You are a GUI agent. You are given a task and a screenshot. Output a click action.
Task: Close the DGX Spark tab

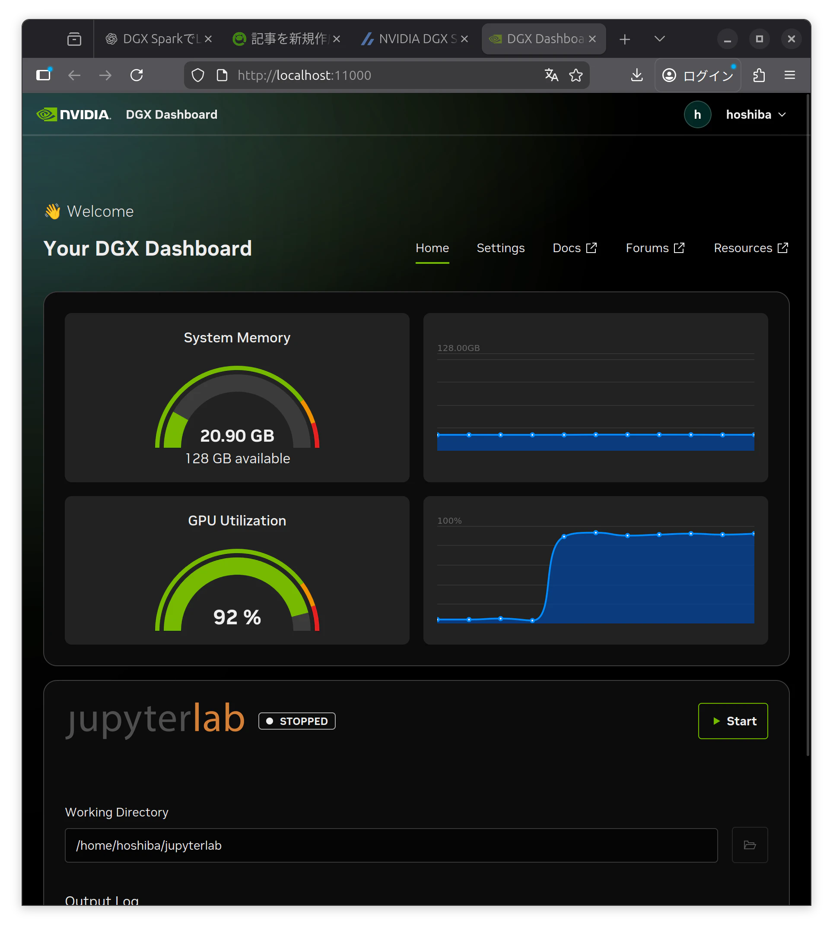[x=208, y=39]
